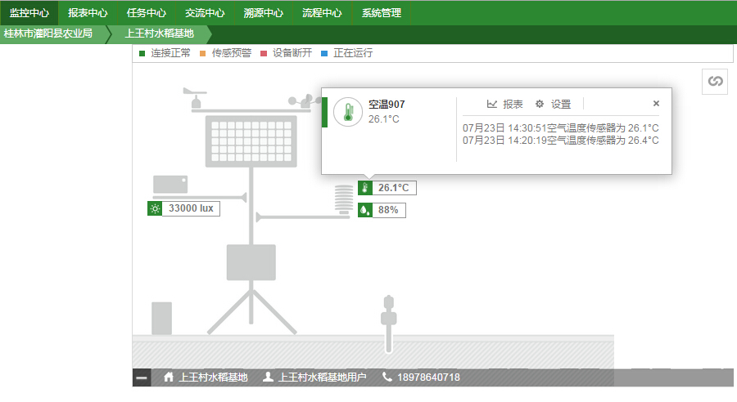
Task: Click the phone icon in bottom bar
Action: [x=387, y=377]
